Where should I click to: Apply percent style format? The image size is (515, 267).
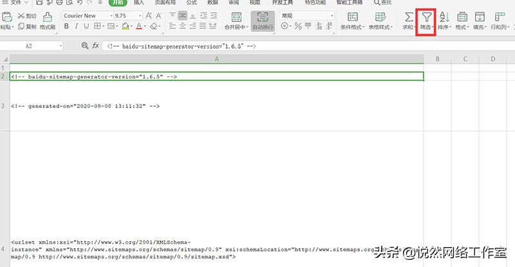pos(298,26)
